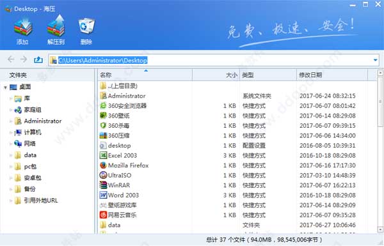384x246 pixels.
Task: Expand the 家庭组 tree node
Action: (11, 110)
